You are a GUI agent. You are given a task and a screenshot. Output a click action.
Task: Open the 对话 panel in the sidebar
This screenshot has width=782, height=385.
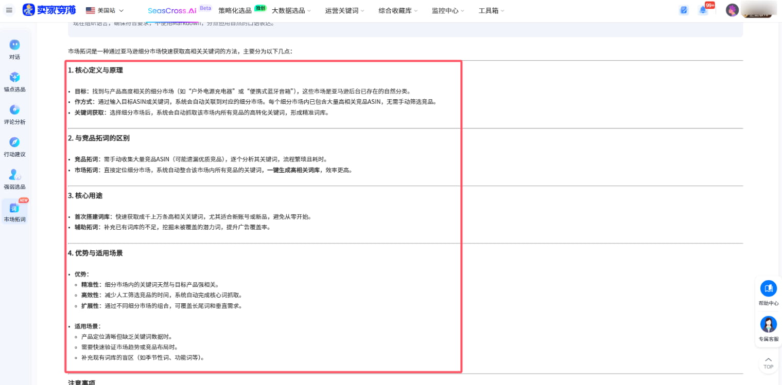pos(15,49)
